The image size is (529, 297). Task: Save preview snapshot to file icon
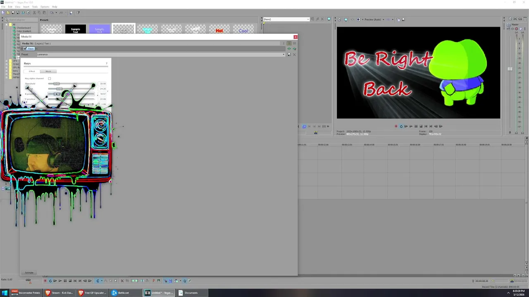(403, 19)
